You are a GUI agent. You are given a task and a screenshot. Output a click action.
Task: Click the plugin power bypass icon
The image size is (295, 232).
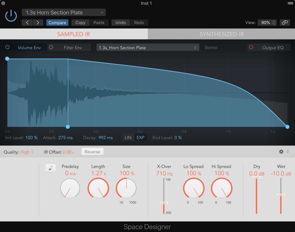(11, 16)
